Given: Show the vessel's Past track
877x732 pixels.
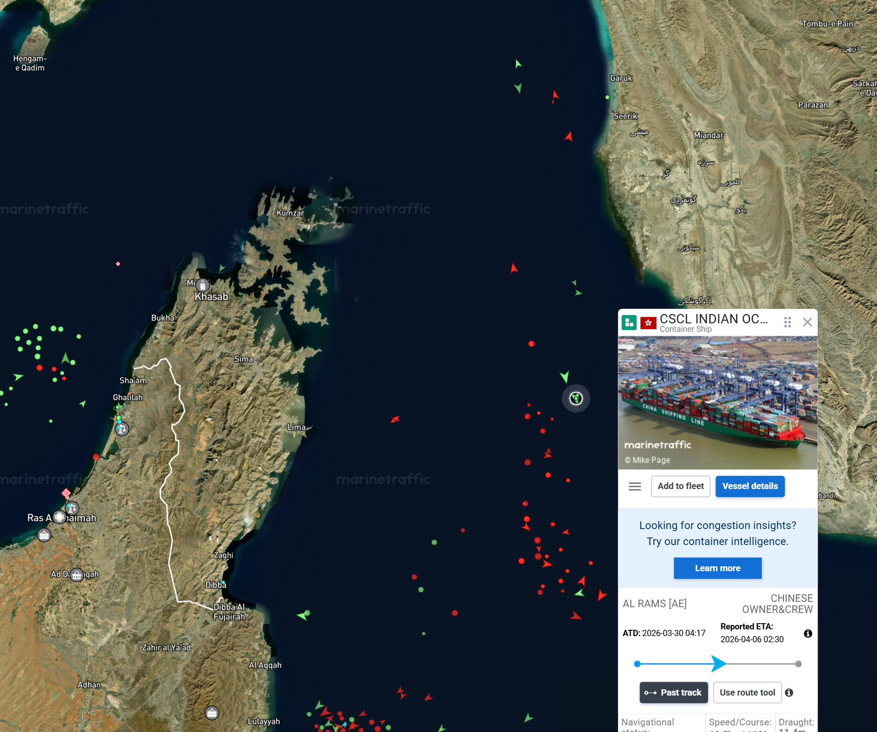Looking at the screenshot, I should [673, 692].
